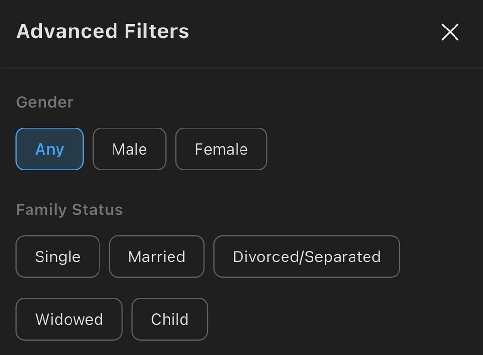Image resolution: width=483 pixels, height=355 pixels.
Task: Click the Family Status section heading
Action: (70, 210)
